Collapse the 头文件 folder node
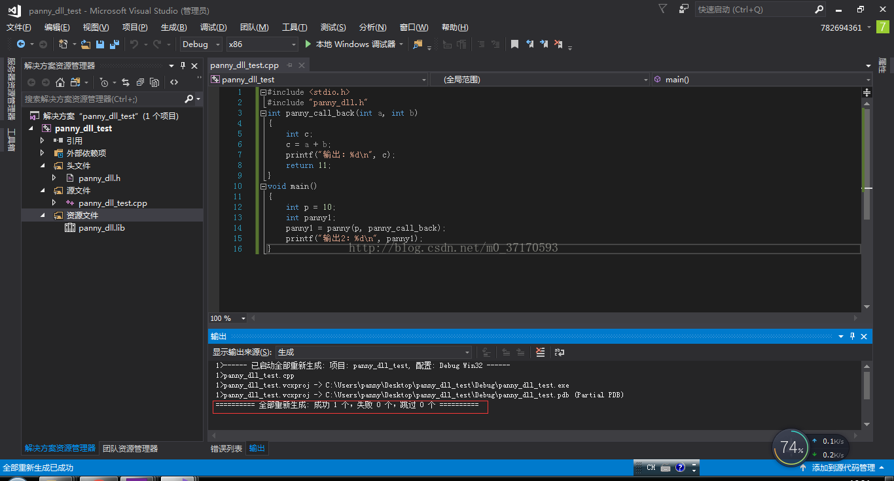The image size is (894, 481). pyautogui.click(x=43, y=166)
